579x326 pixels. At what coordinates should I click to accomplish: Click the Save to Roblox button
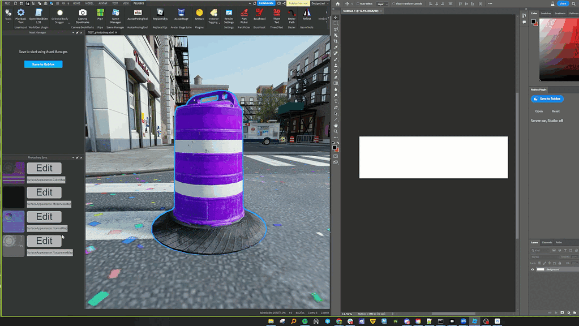click(x=43, y=64)
